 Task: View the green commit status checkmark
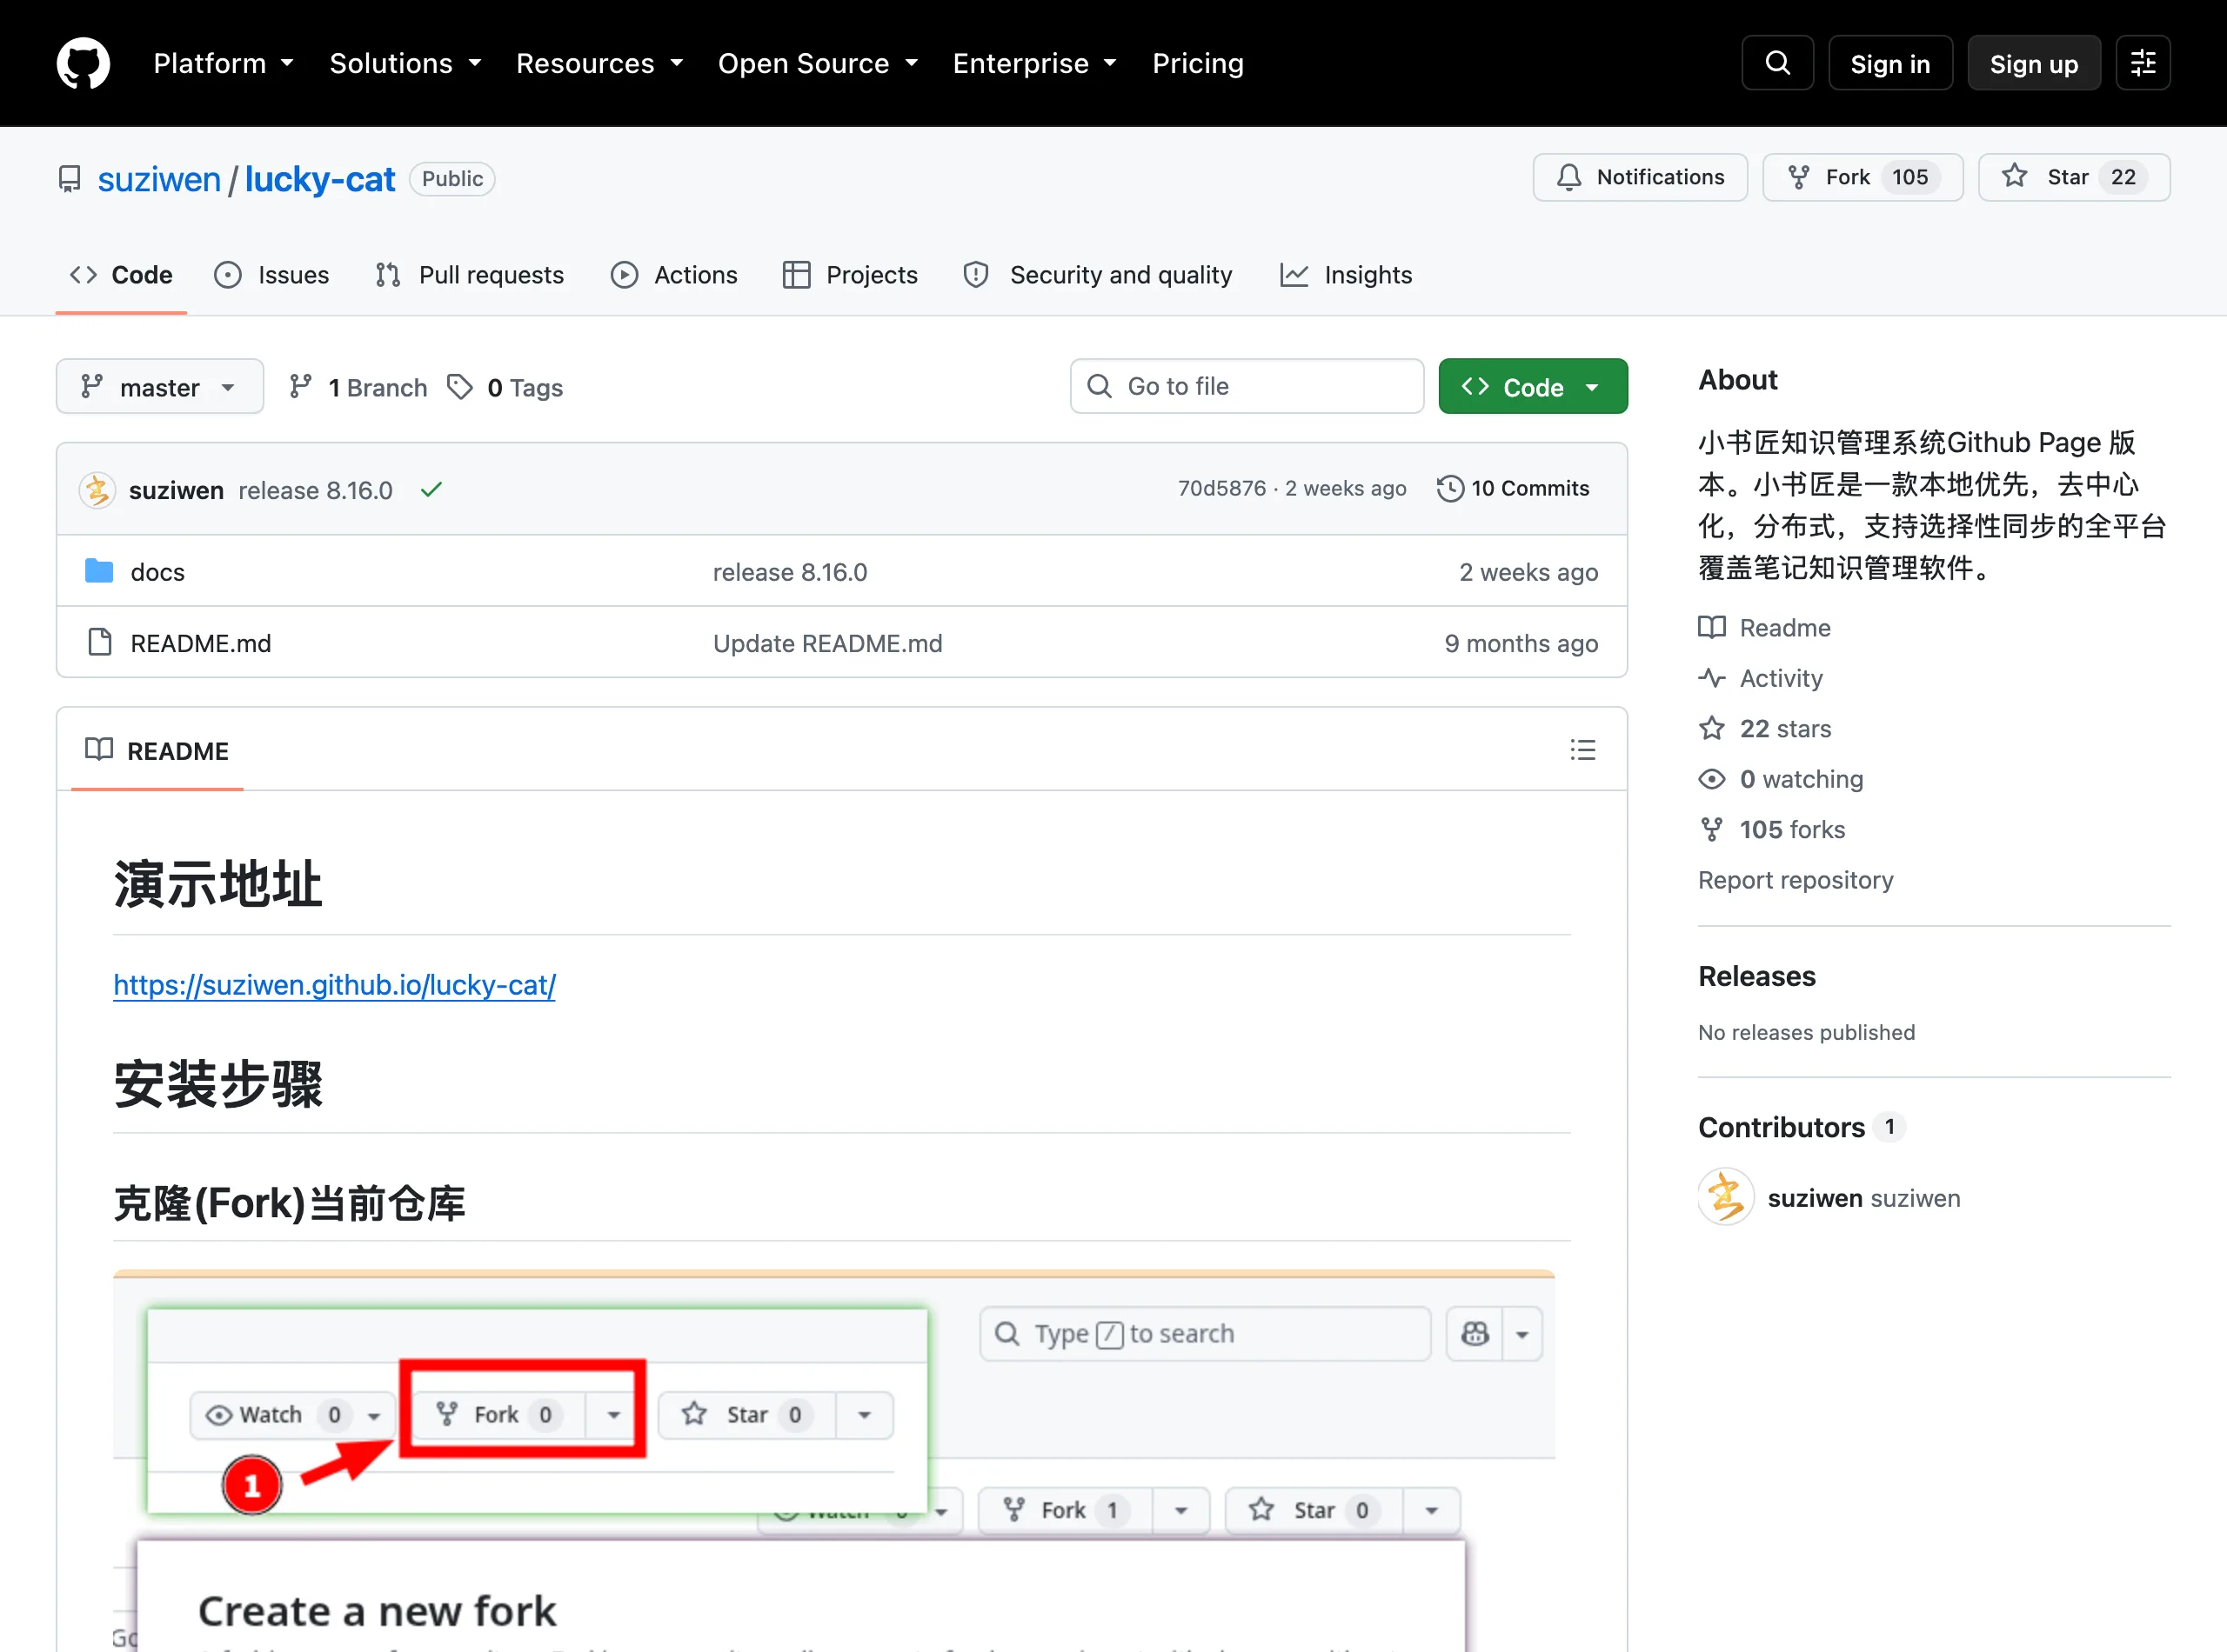pos(431,490)
